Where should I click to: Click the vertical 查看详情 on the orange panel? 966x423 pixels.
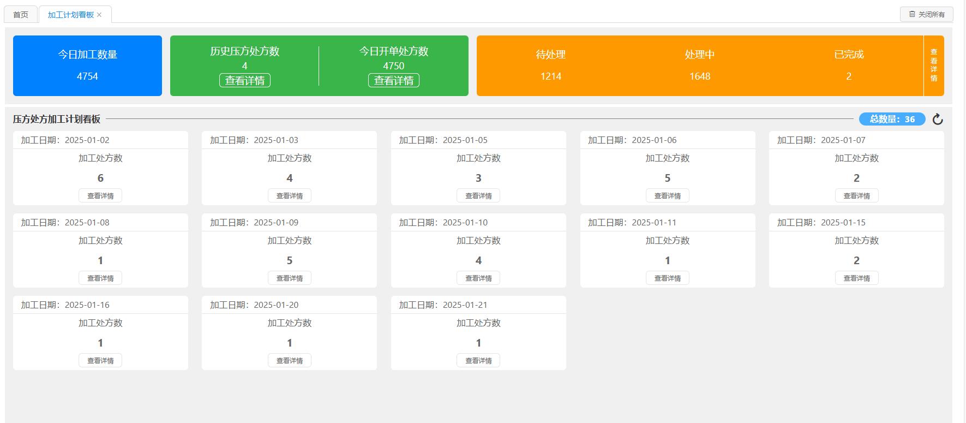(934, 65)
